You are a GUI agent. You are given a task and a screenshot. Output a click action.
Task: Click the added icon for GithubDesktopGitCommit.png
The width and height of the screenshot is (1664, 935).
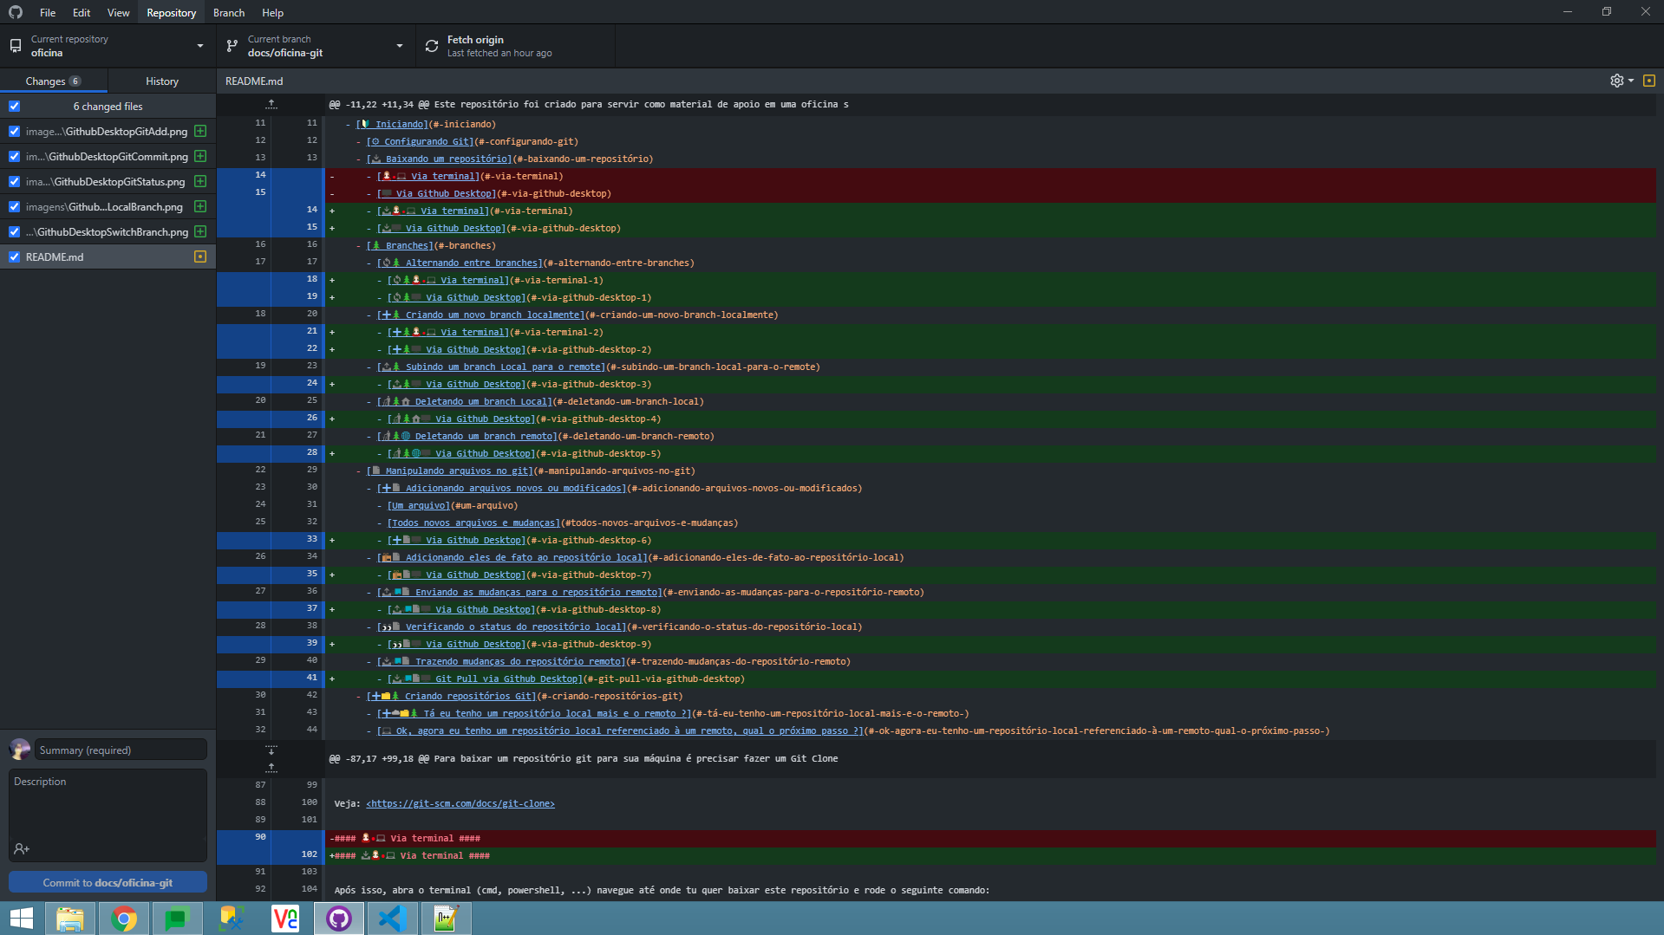click(200, 156)
